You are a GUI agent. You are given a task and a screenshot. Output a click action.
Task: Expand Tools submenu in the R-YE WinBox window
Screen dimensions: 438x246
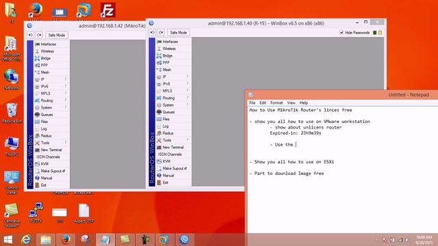[x=173, y=140]
